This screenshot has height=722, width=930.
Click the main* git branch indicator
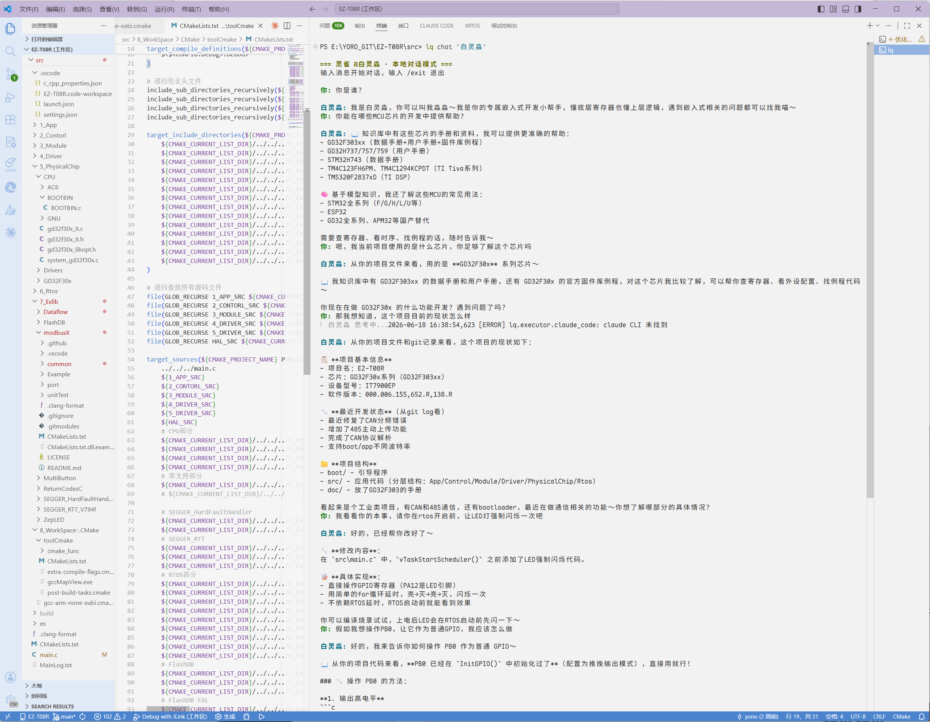coord(64,717)
